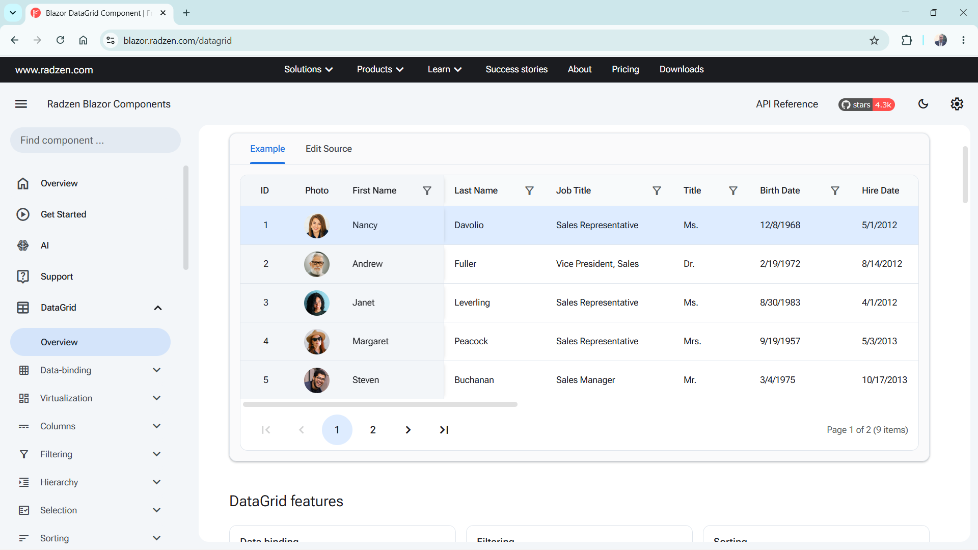
Task: Open the Radzen Blazor Components home link
Action: click(x=108, y=104)
